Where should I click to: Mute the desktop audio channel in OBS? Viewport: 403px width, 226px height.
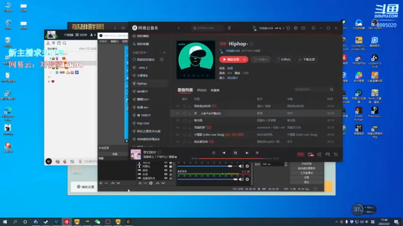pyautogui.click(x=241, y=179)
